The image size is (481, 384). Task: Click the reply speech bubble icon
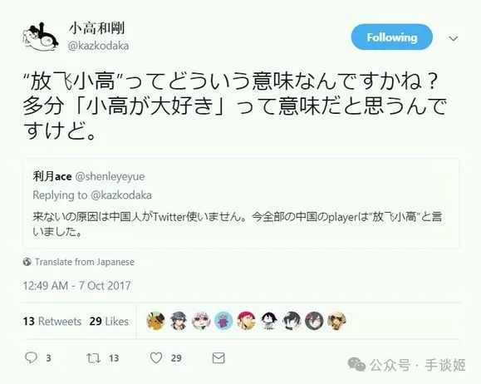(31, 357)
